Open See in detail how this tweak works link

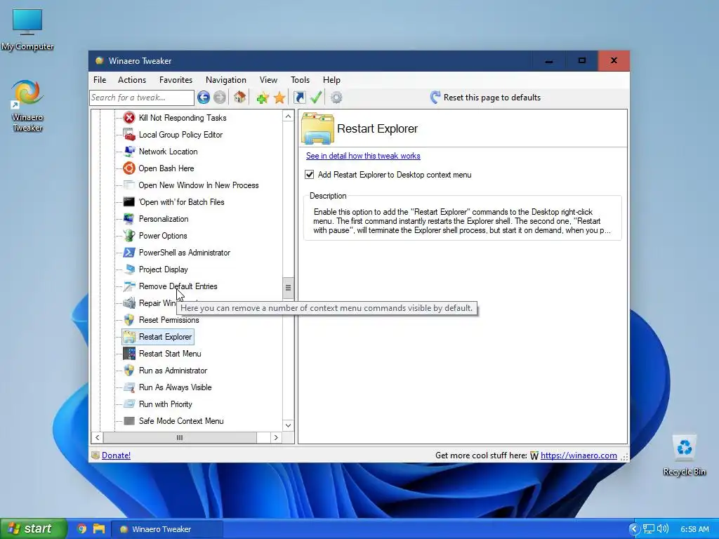click(363, 156)
